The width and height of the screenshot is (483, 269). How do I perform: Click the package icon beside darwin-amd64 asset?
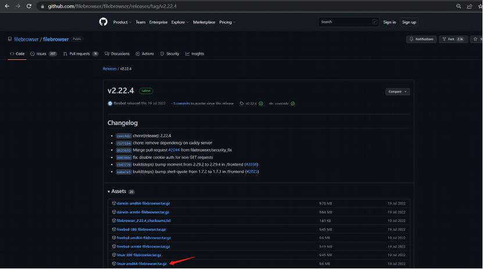point(114,203)
